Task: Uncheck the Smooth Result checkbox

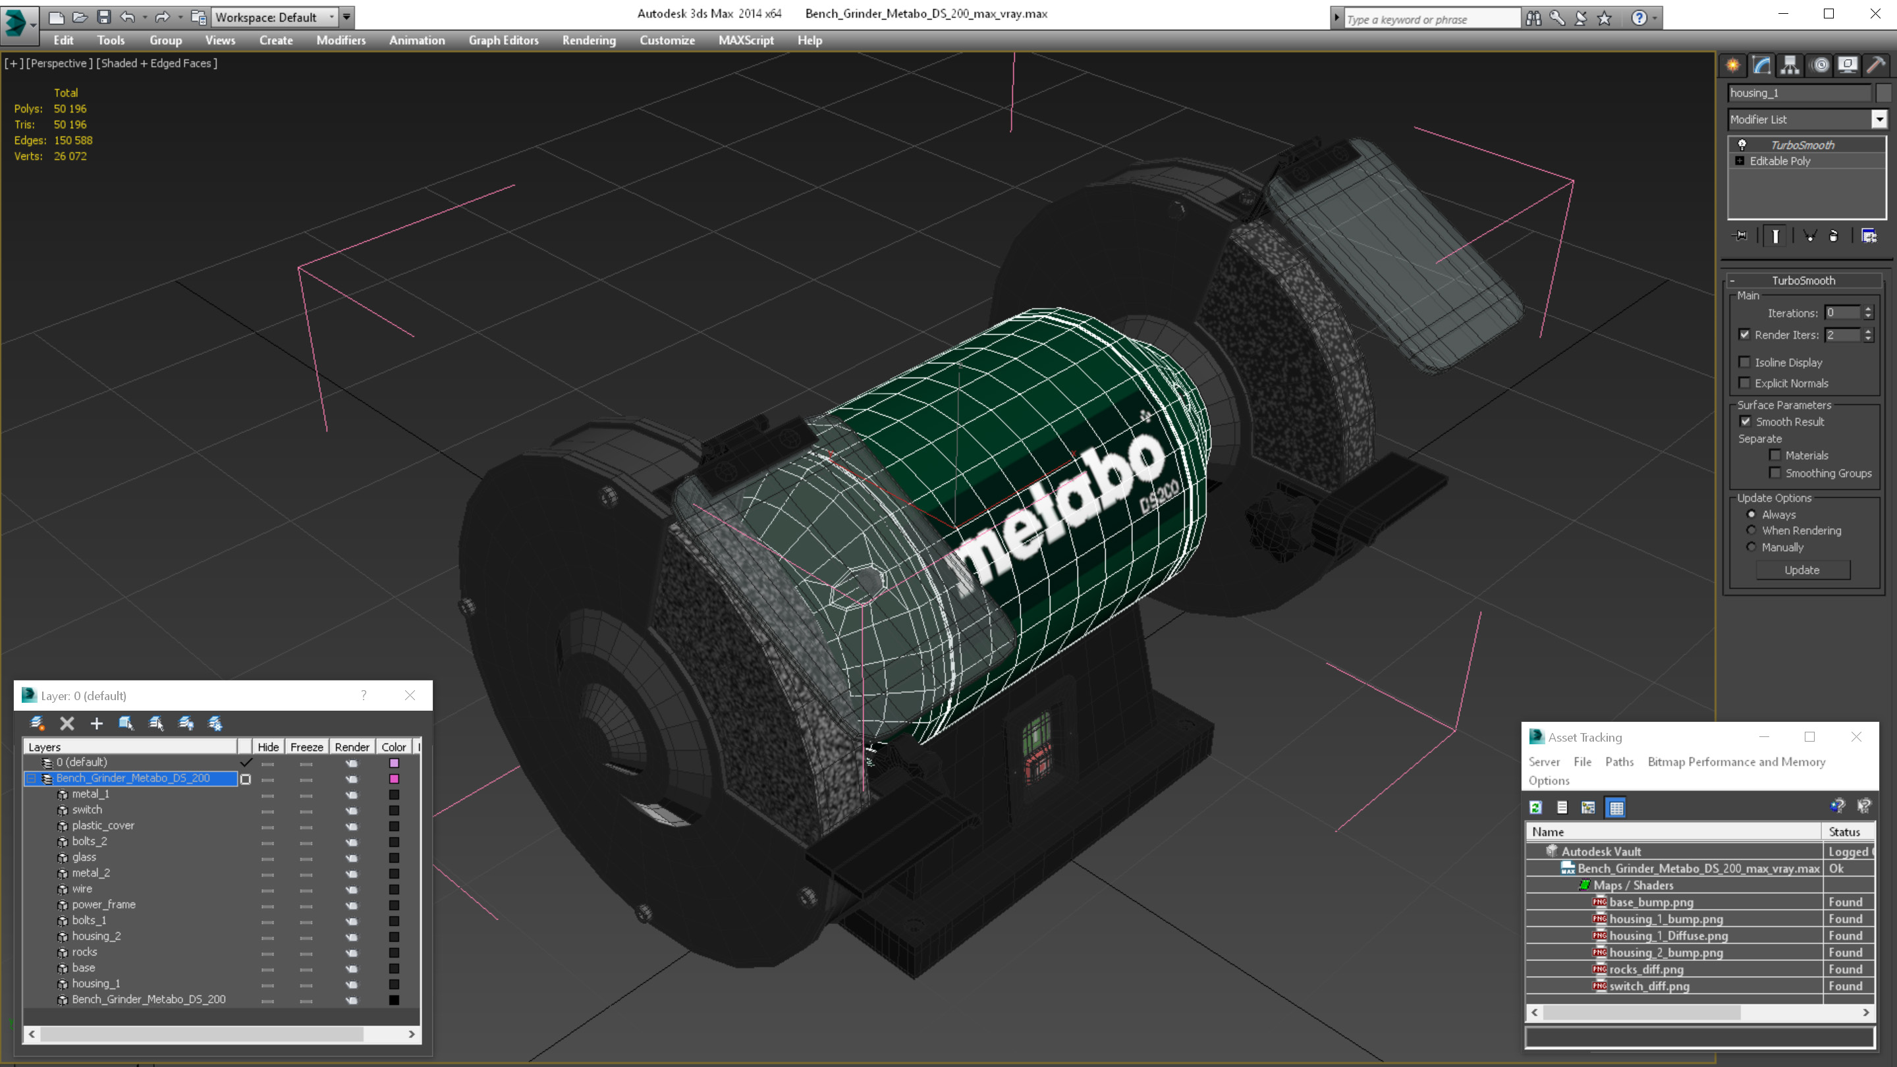Action: pyautogui.click(x=1746, y=422)
